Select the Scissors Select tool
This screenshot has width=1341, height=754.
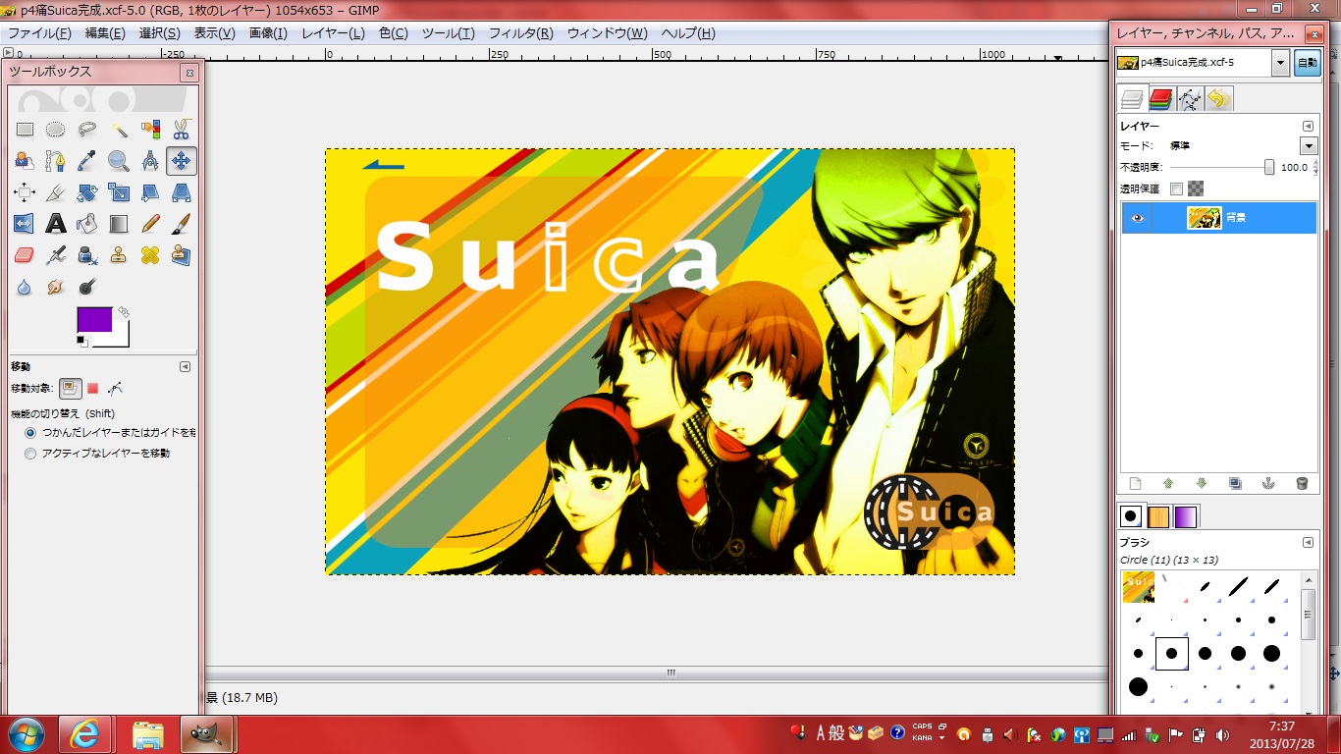click(x=182, y=129)
